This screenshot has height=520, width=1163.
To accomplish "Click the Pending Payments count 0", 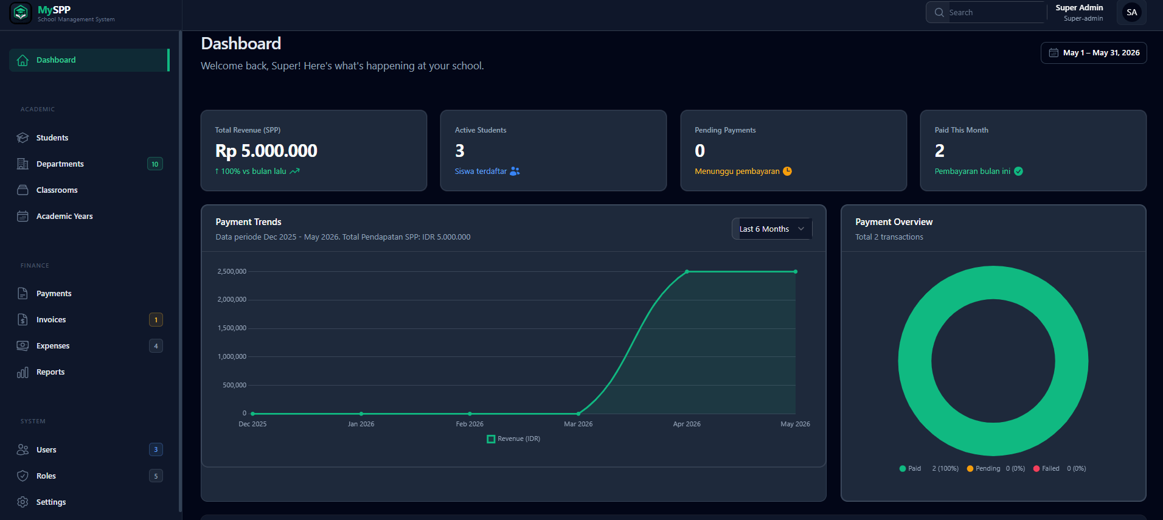I will coord(700,151).
